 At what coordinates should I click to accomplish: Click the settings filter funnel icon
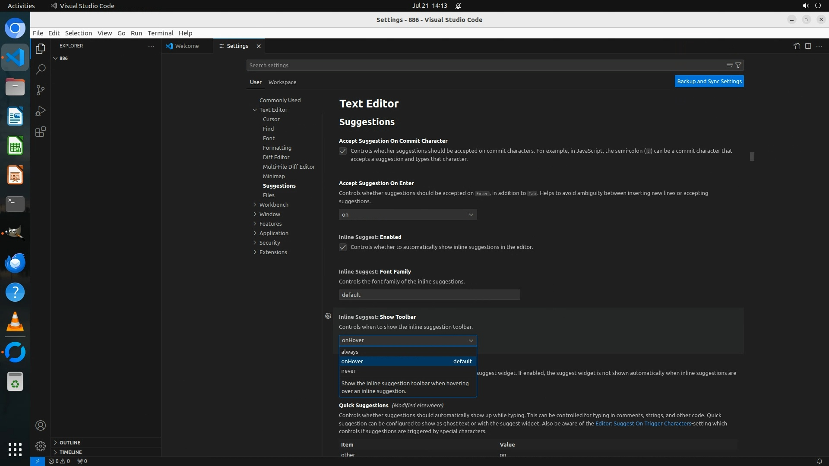[x=738, y=65]
